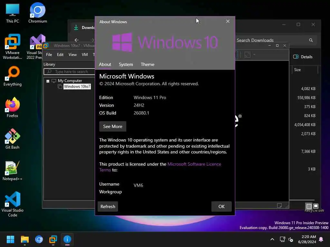Switch to the System tab
Viewport: 330px width, 247px height.
(126, 64)
